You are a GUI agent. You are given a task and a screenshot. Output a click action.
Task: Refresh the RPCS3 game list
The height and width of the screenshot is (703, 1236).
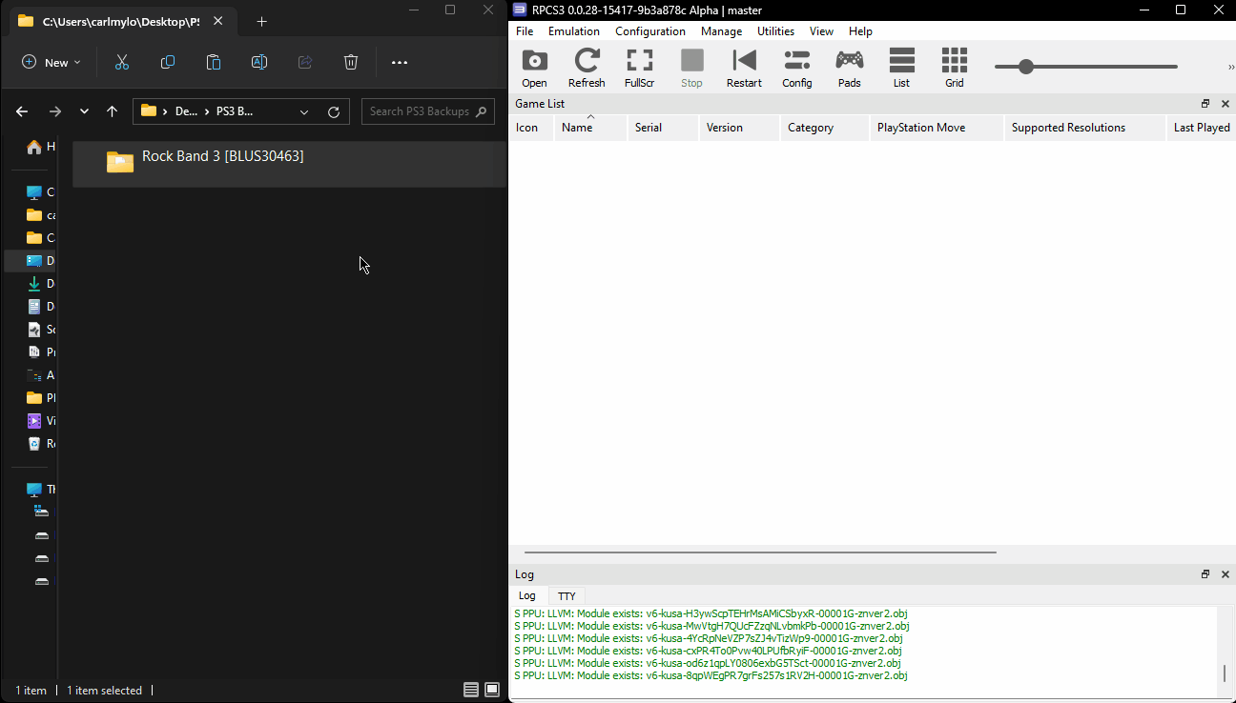(587, 69)
